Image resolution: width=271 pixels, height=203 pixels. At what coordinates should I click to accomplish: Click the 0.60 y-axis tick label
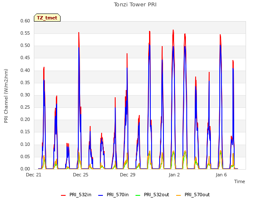click(x=25, y=21)
